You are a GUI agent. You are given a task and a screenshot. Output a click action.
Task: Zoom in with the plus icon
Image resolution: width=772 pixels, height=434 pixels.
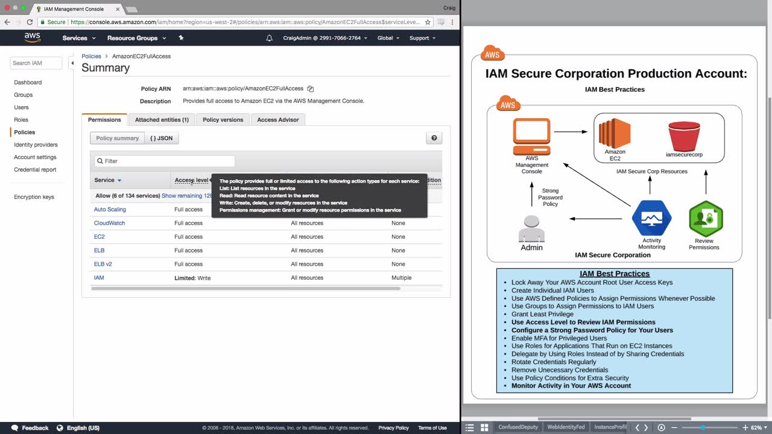(745, 427)
